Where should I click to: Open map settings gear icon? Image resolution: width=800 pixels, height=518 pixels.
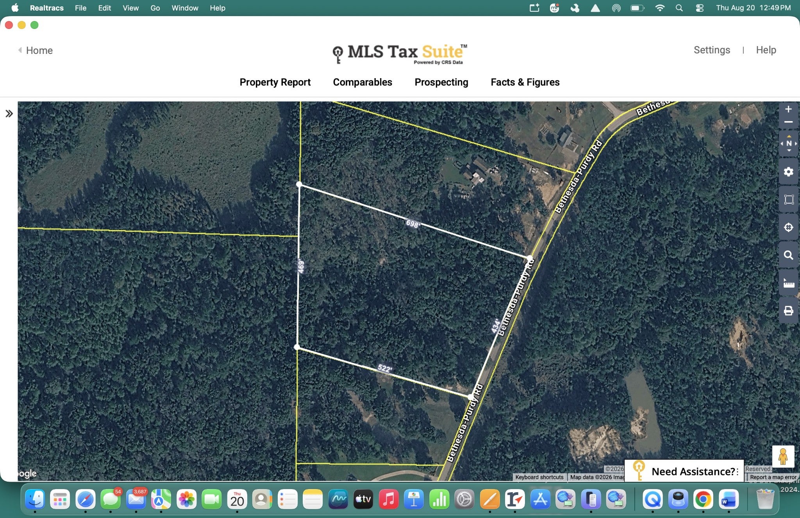[x=789, y=171]
